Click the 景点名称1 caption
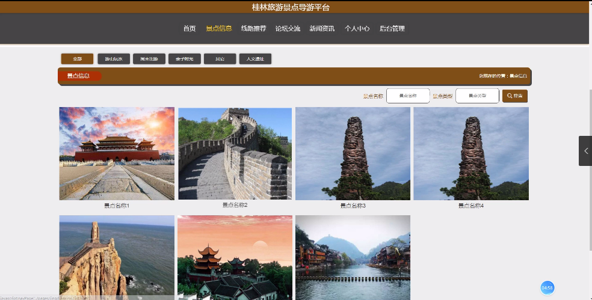 [x=117, y=206]
